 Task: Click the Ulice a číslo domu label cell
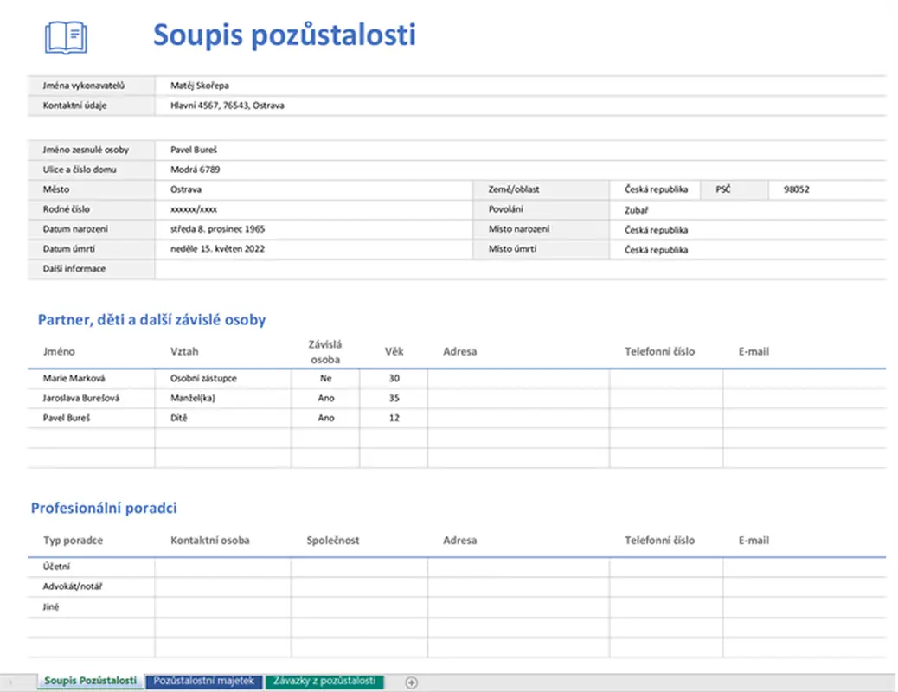point(91,170)
